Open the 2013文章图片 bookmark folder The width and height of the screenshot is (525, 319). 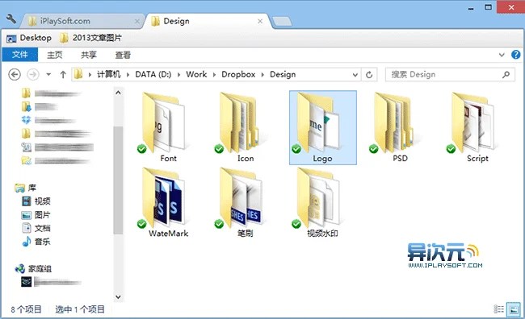pos(90,38)
